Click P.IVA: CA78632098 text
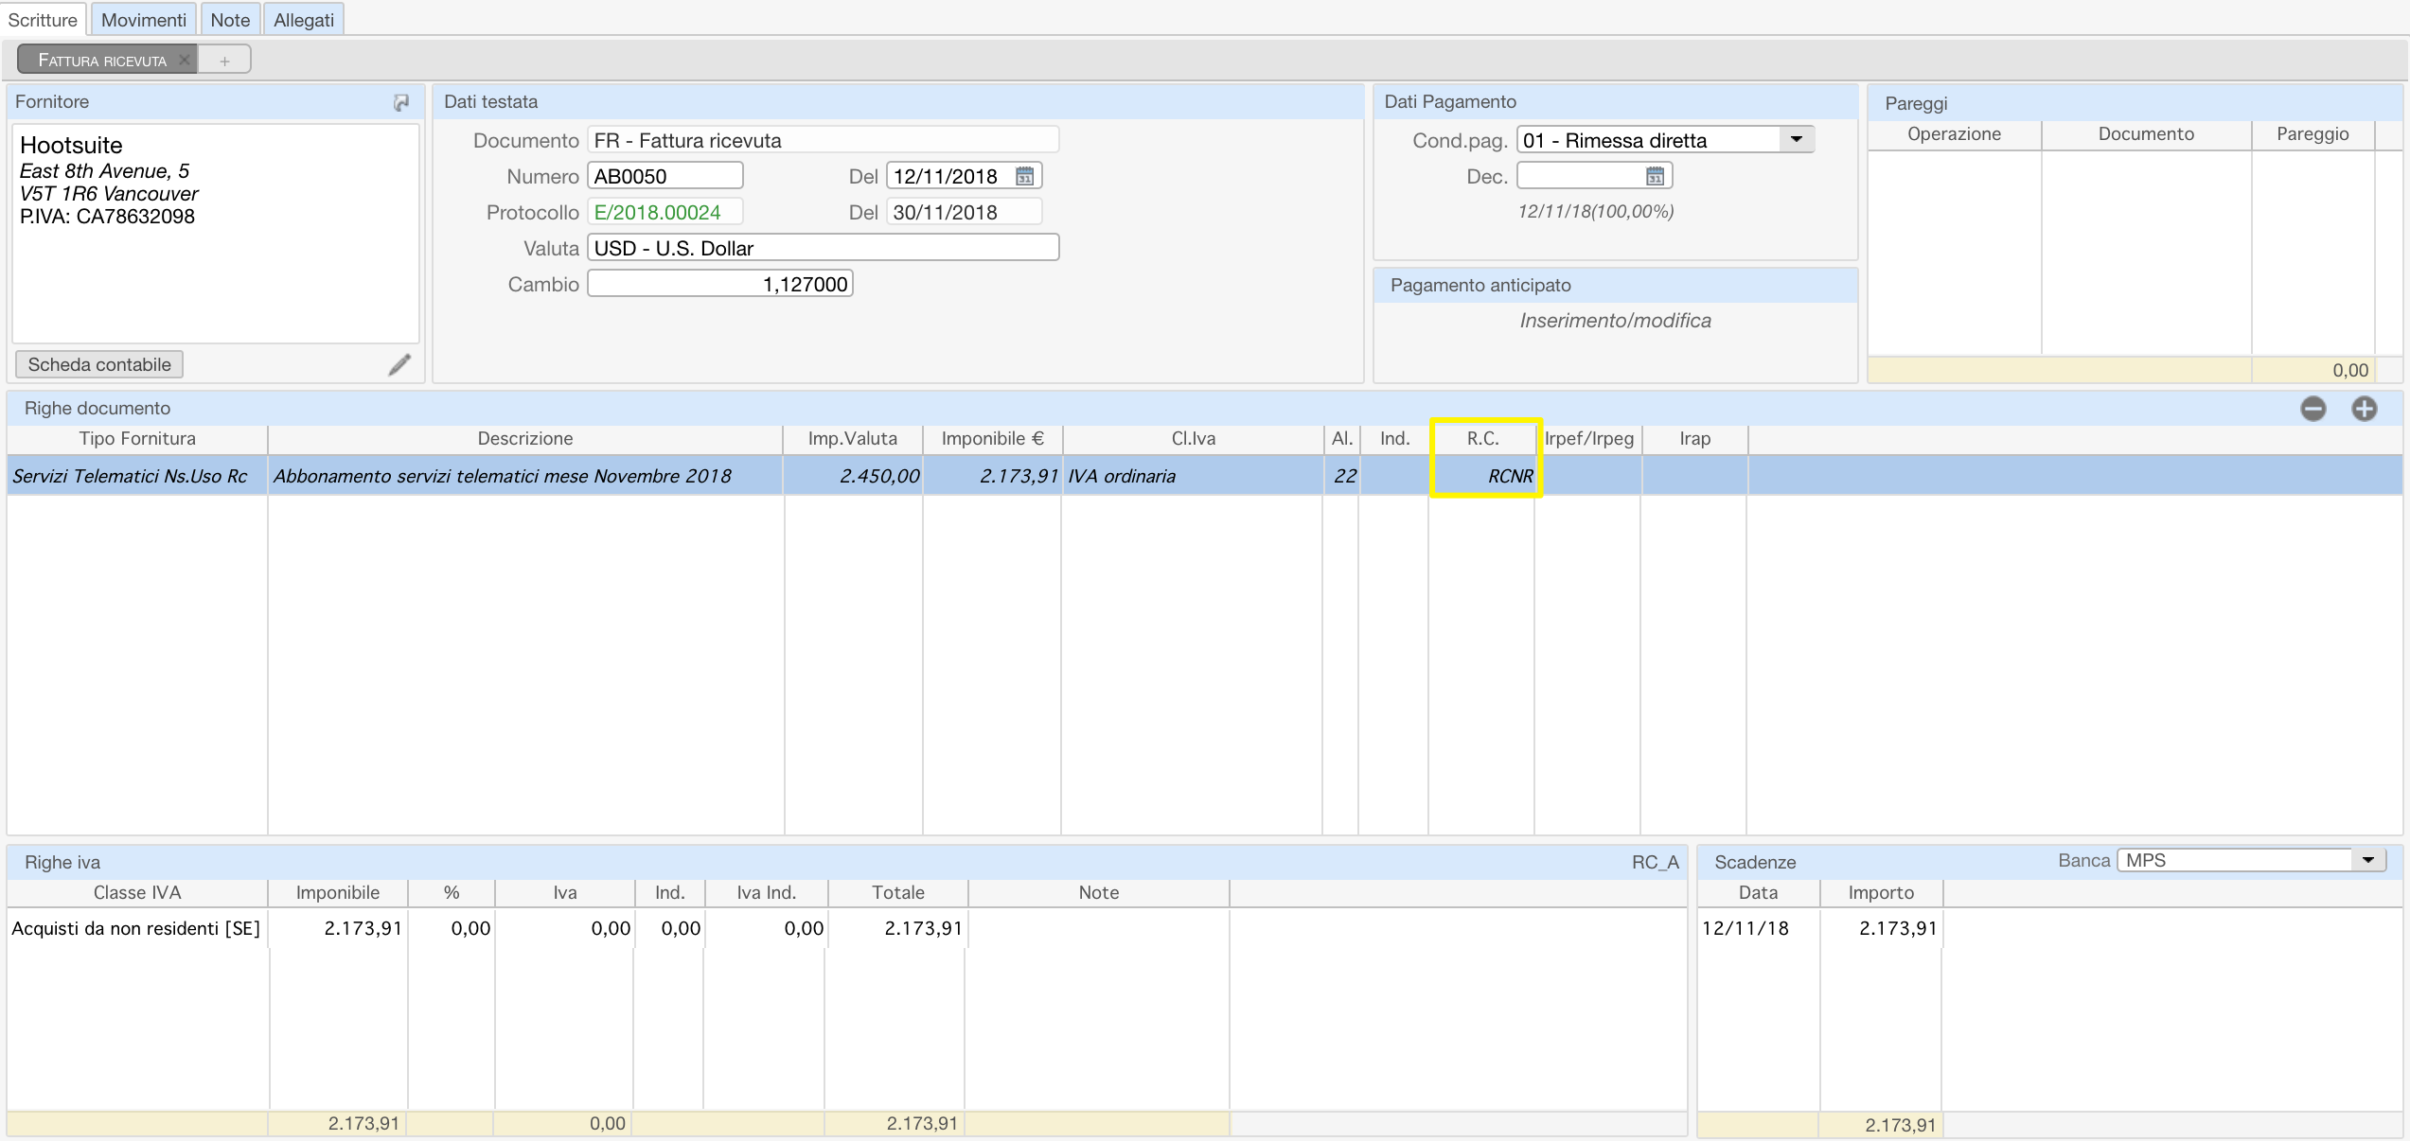The width and height of the screenshot is (2410, 1141). (107, 217)
